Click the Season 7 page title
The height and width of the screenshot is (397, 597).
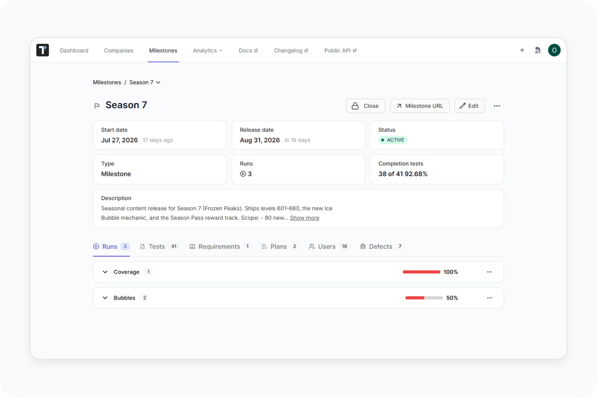[126, 105]
